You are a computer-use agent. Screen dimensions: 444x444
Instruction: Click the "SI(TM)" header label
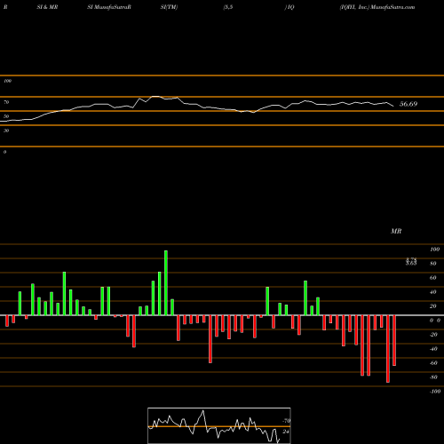(169, 7)
